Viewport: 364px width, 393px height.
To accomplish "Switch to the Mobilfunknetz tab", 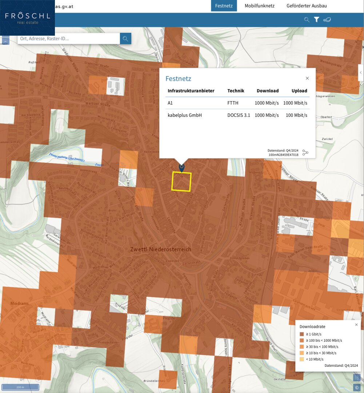I will click(259, 6).
